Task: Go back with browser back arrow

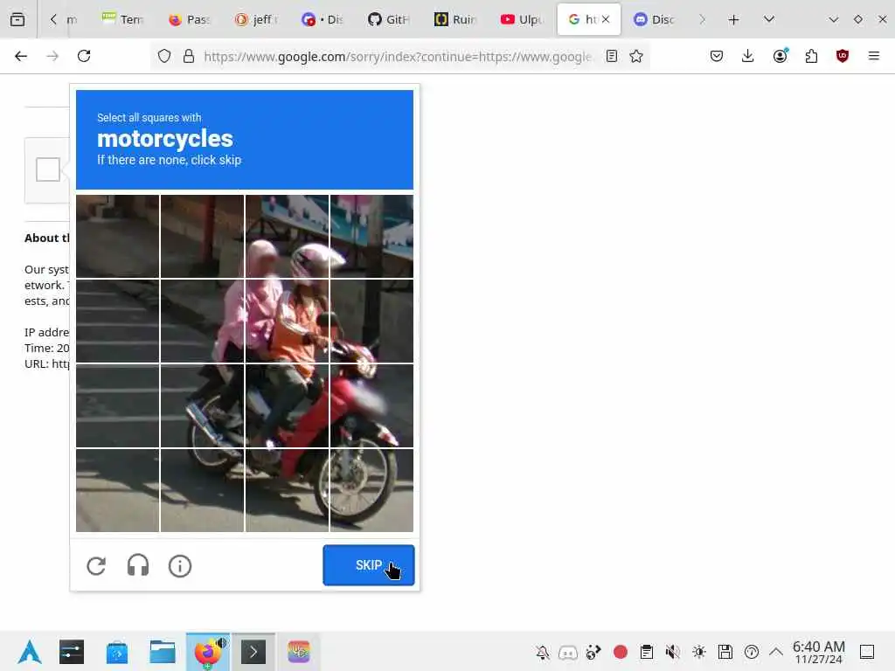Action: click(21, 56)
